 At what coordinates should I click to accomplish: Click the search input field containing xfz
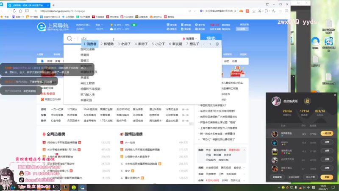[130, 39]
